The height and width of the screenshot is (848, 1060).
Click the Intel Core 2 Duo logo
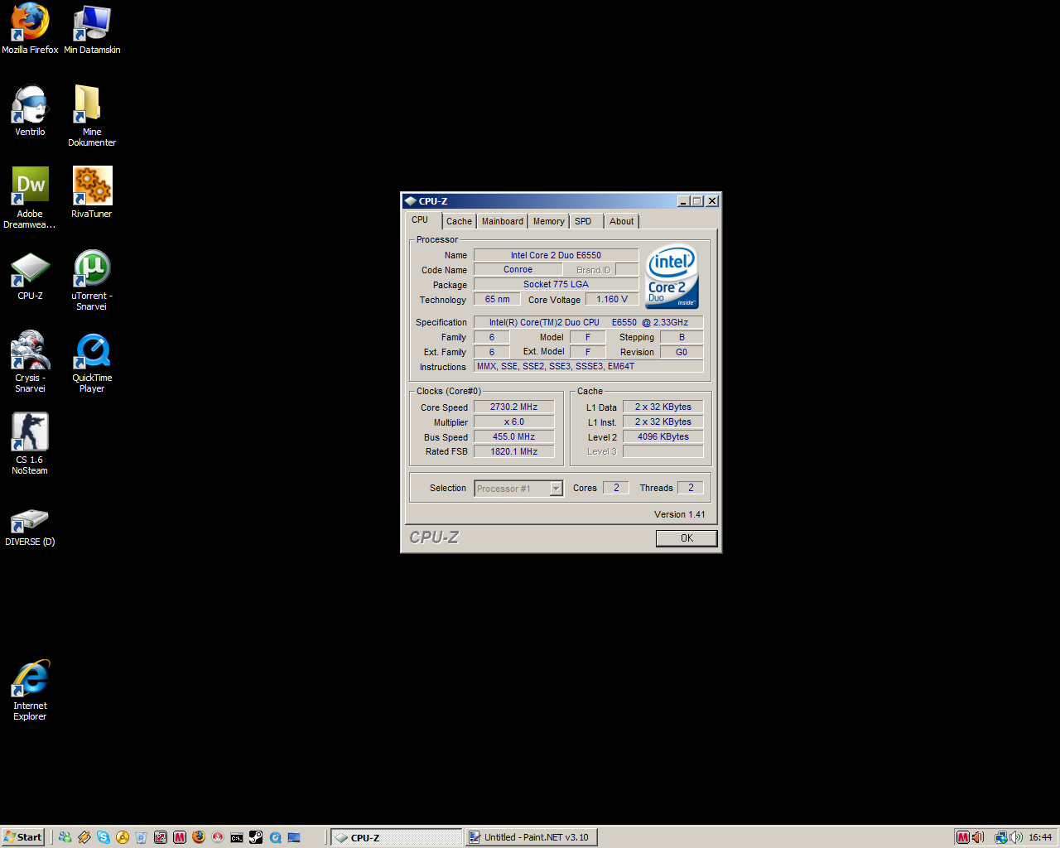pyautogui.click(x=672, y=277)
